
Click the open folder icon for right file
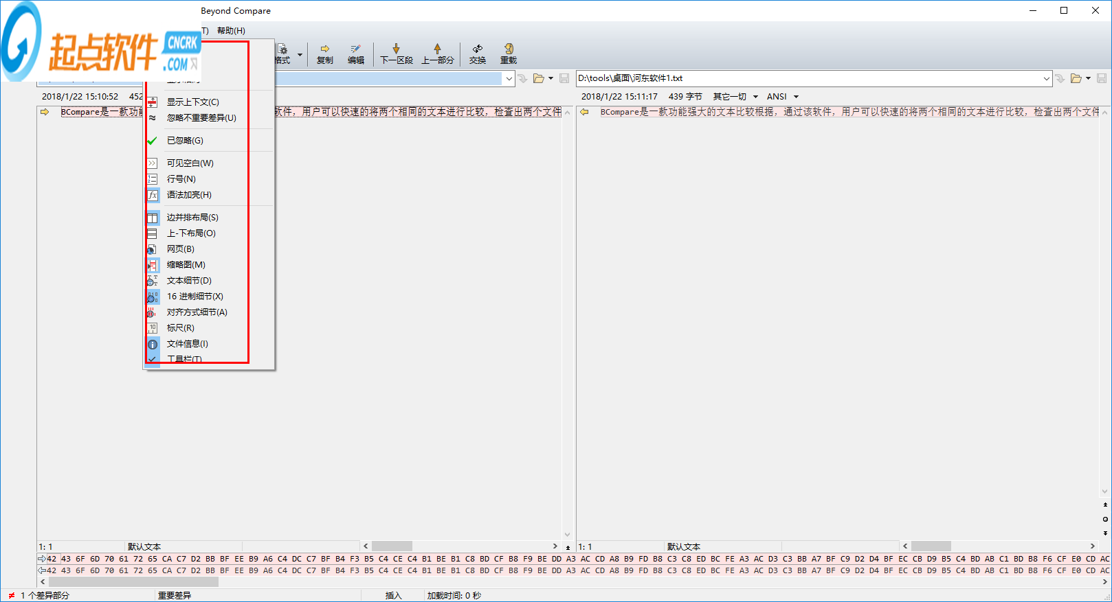tap(1076, 78)
